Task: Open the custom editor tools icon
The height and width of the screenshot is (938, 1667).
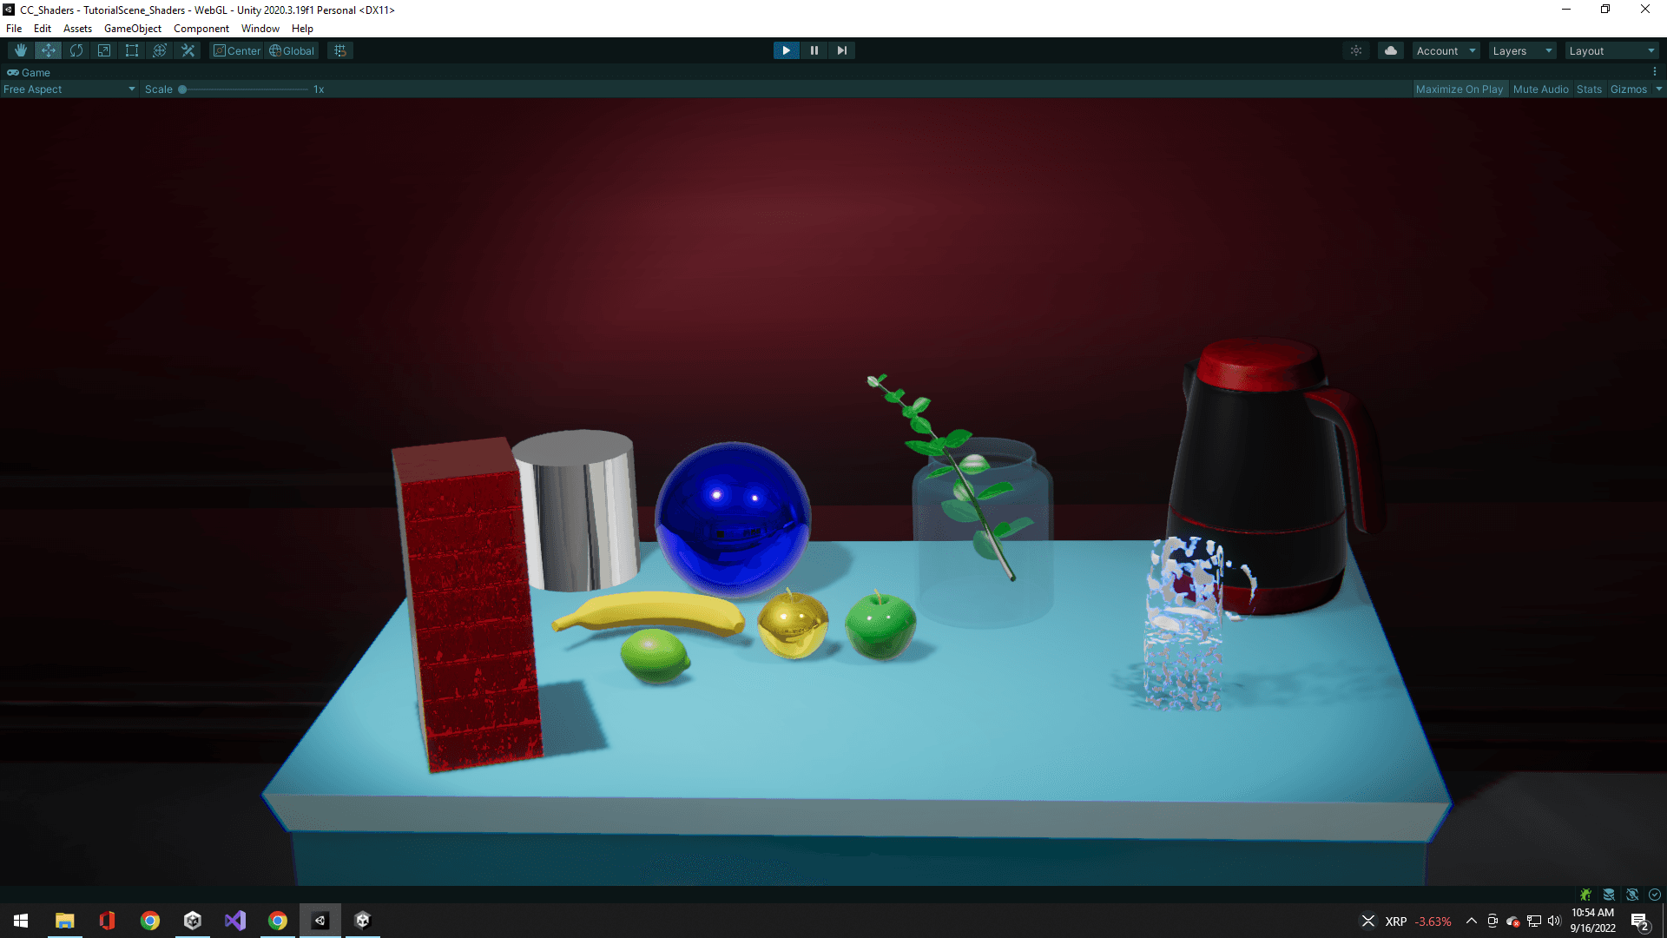Action: pyautogui.click(x=188, y=50)
